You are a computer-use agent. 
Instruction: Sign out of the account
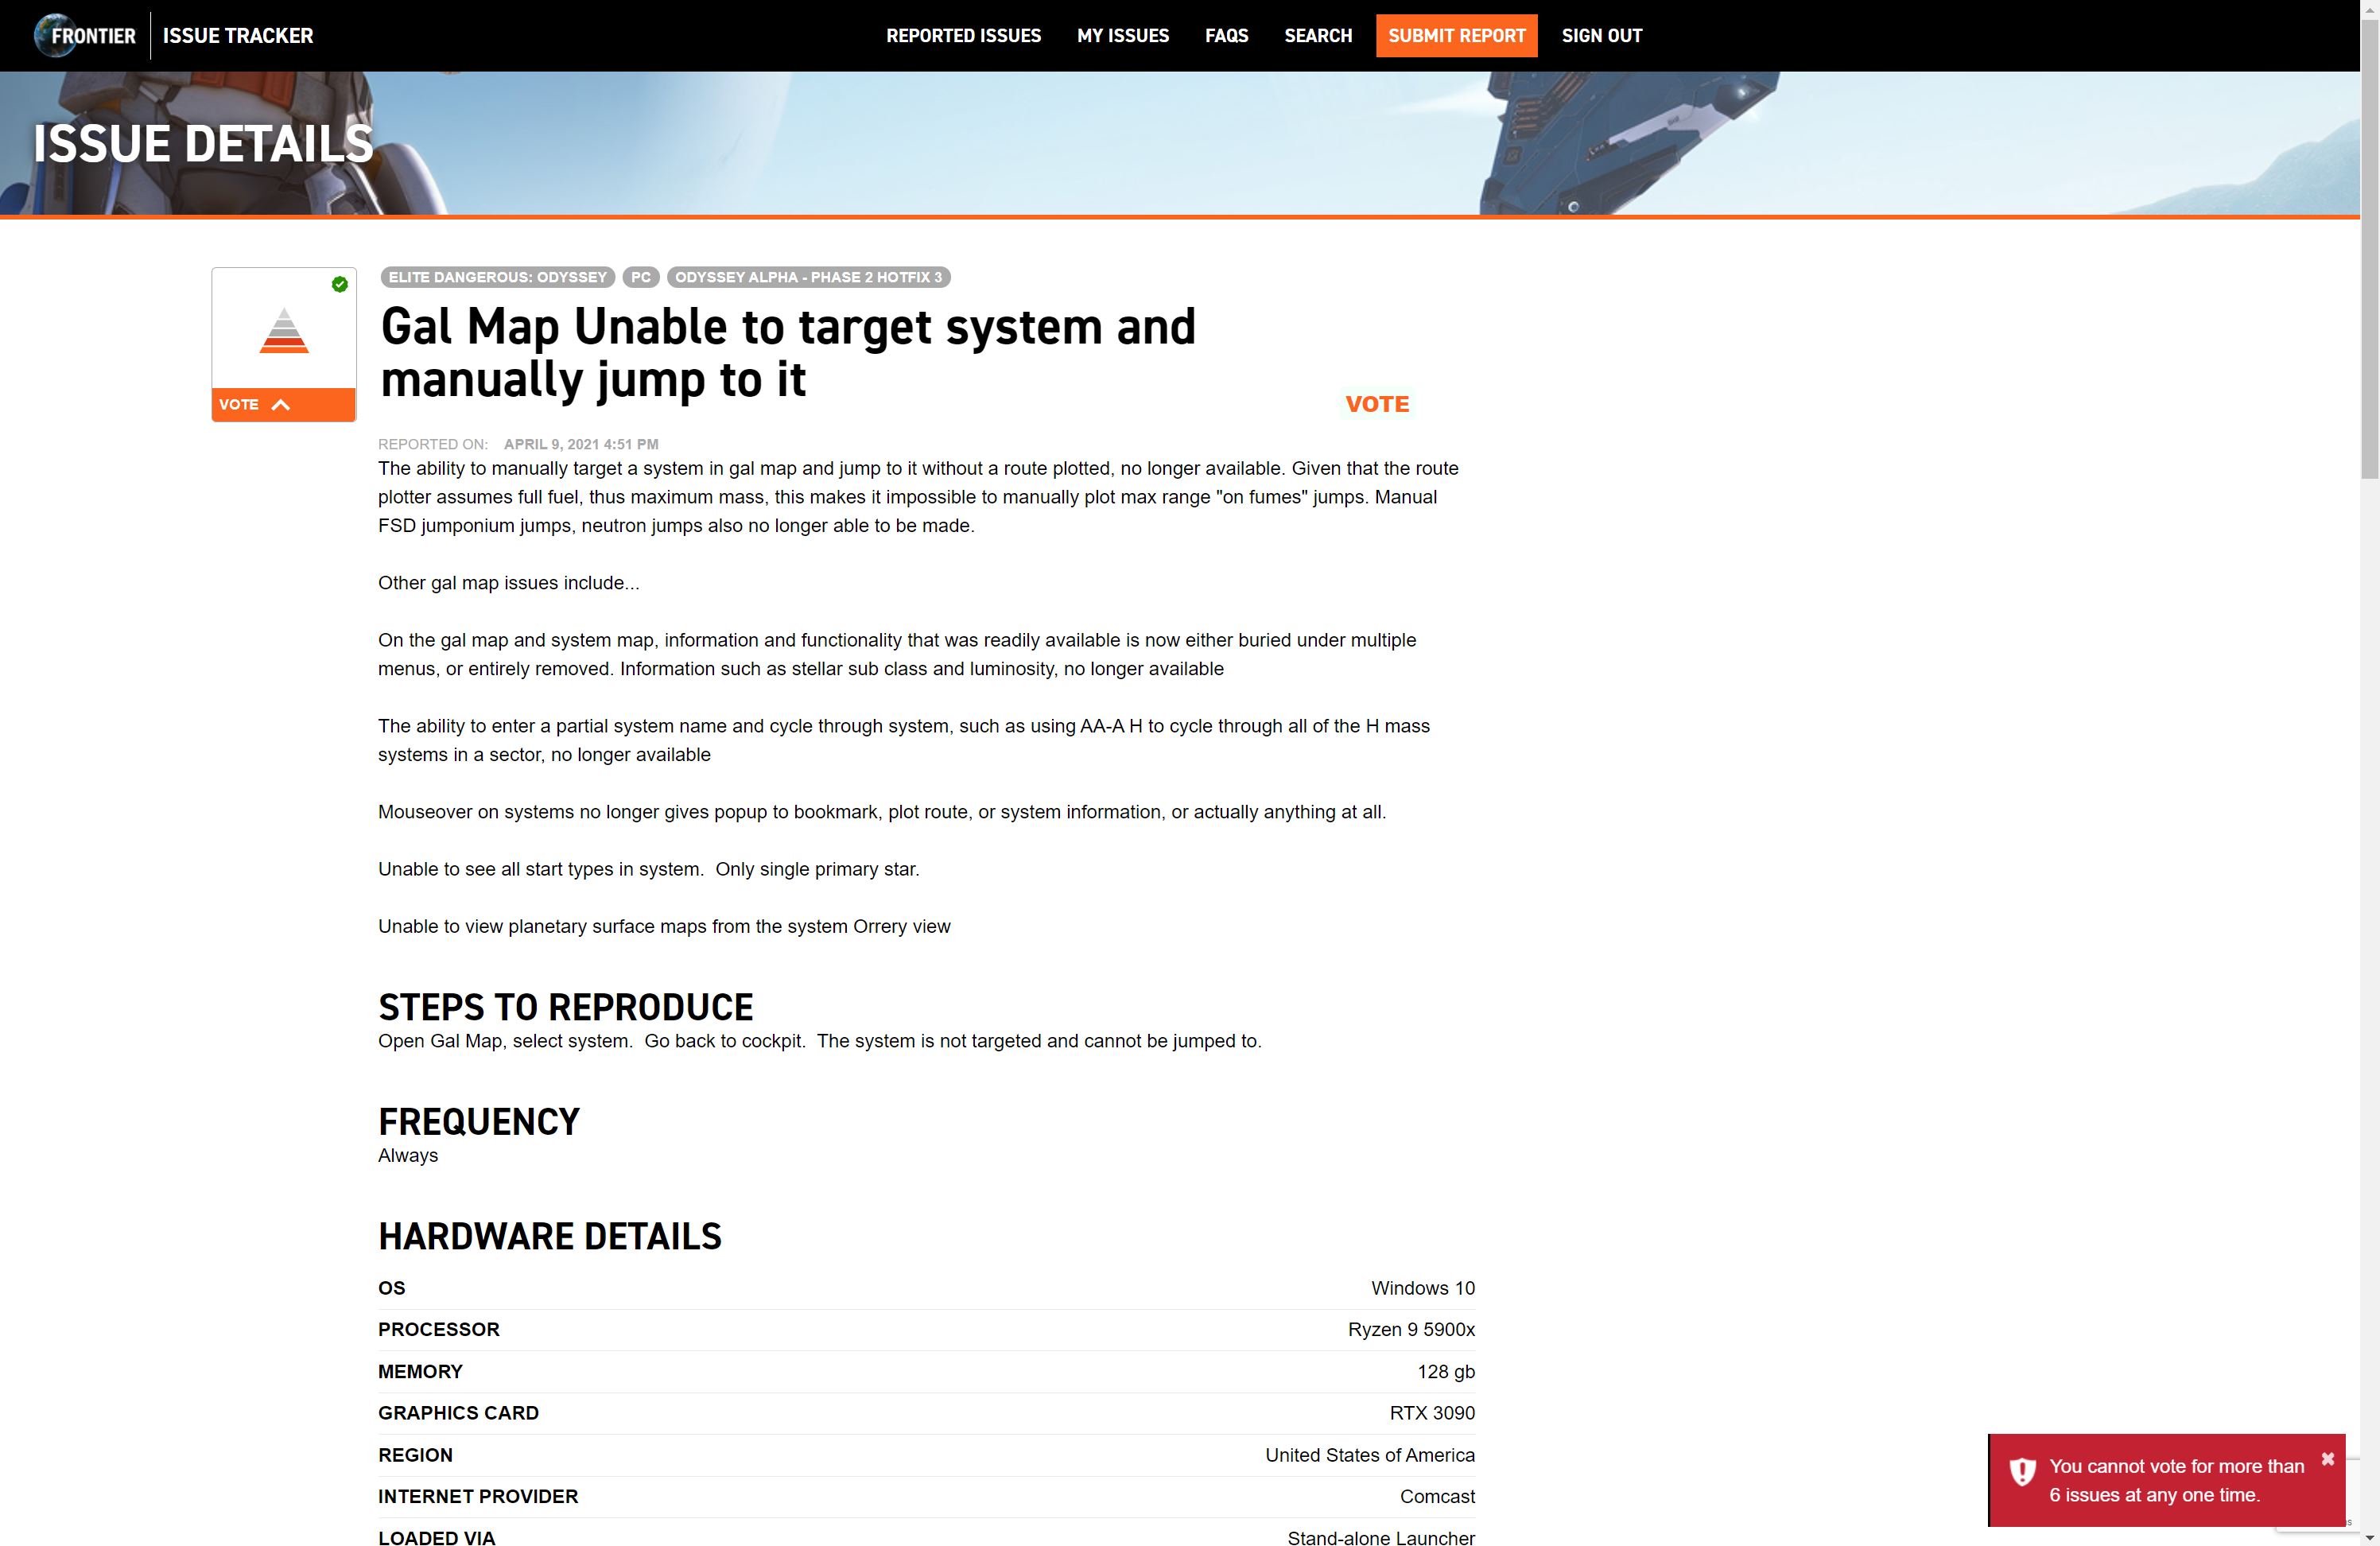(1601, 36)
